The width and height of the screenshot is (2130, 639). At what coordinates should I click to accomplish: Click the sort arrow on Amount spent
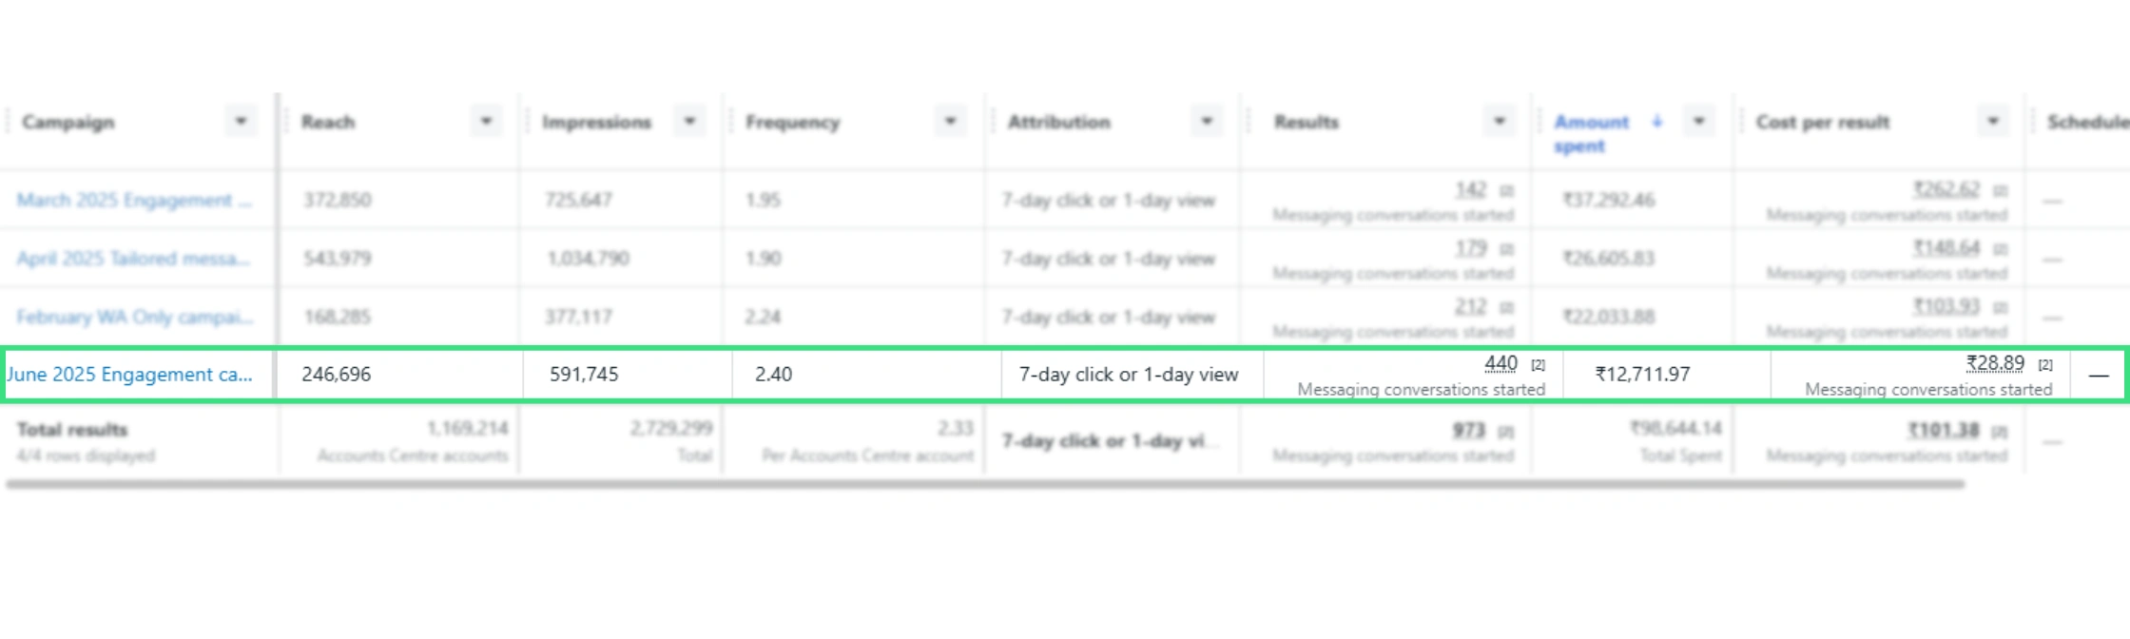pos(1656,122)
